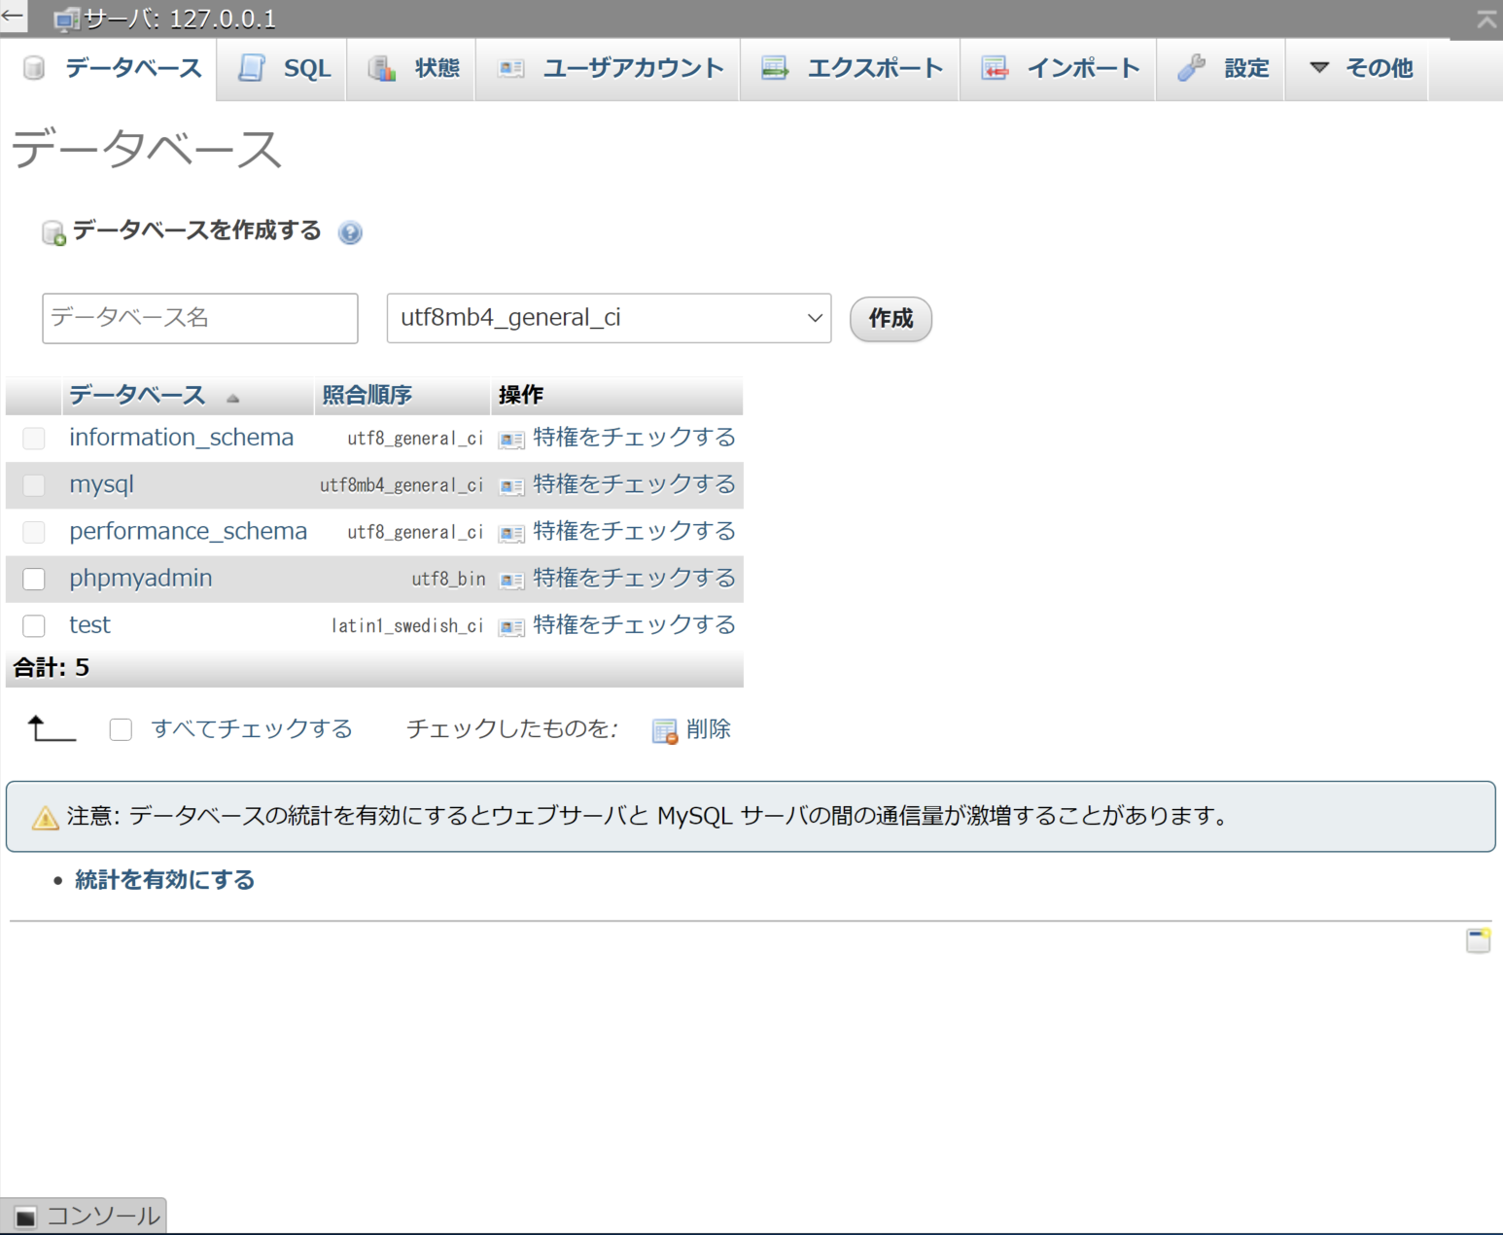This screenshot has width=1503, height=1235.
Task: Click the bookmark note icon at right edge
Action: [1479, 940]
